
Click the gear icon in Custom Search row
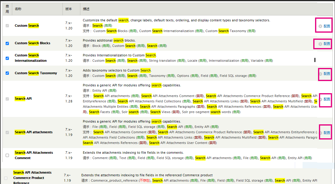320,26
